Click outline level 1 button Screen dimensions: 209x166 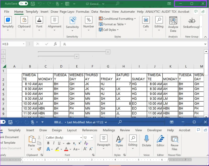click(x=3, y=52)
